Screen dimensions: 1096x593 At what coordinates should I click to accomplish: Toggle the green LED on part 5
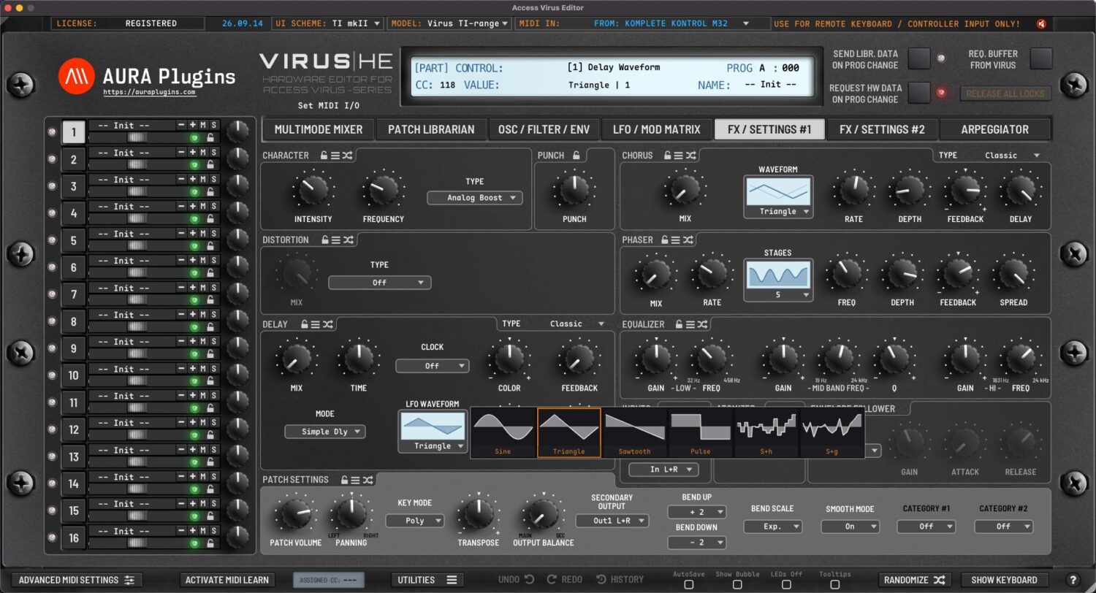pos(195,245)
